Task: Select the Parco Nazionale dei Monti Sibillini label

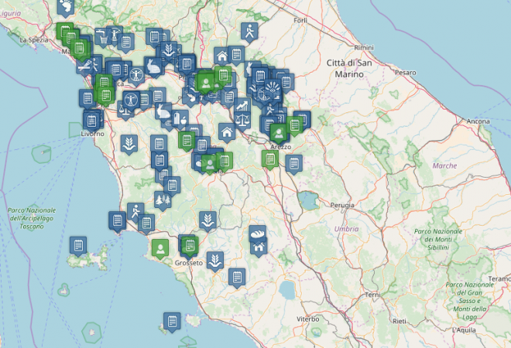Action: 438,239
